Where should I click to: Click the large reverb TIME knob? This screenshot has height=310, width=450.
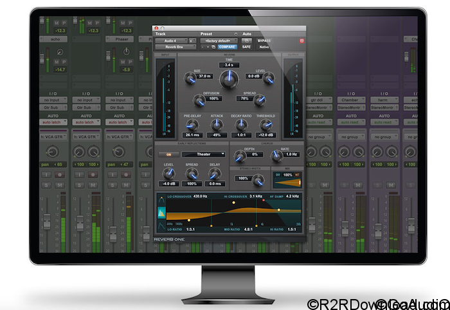tap(229, 78)
